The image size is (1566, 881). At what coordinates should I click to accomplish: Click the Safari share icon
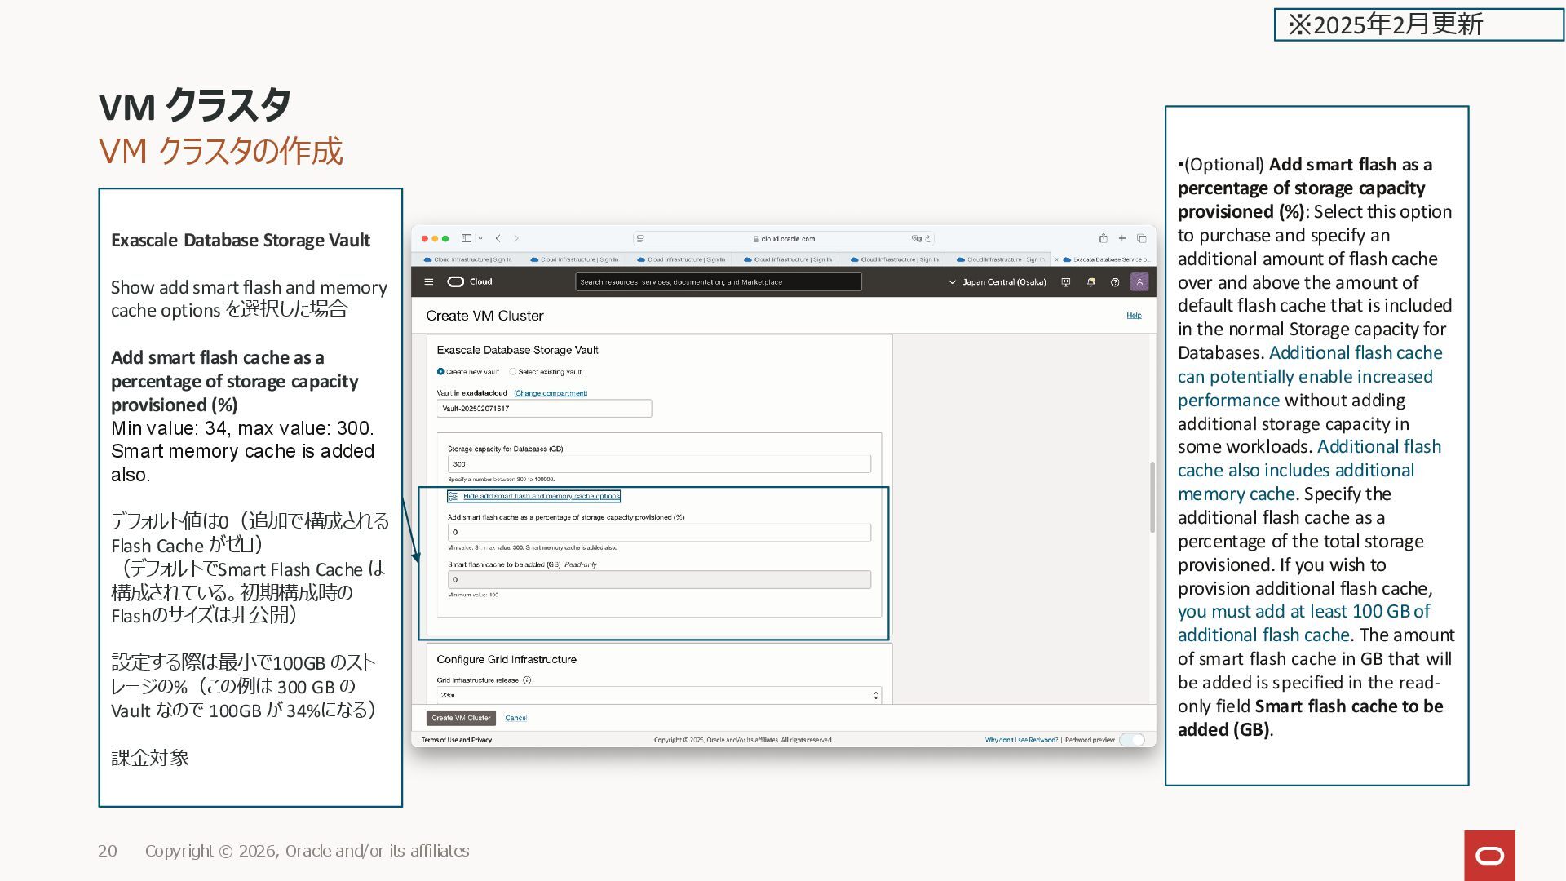click(1103, 238)
